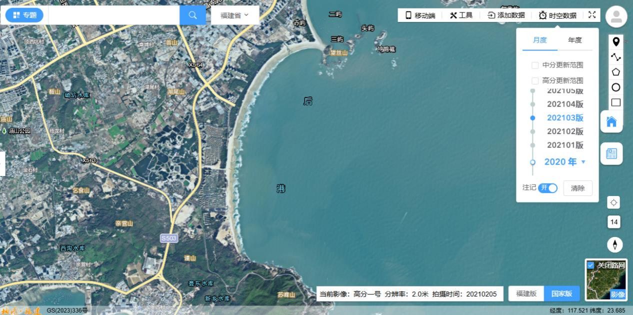This screenshot has height=315, width=633.
Task: Click the 清除 clear button
Action: (577, 188)
